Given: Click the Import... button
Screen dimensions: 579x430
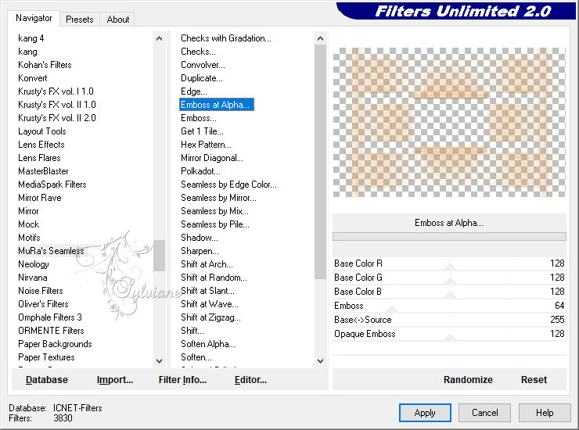Looking at the screenshot, I should click(x=115, y=380).
